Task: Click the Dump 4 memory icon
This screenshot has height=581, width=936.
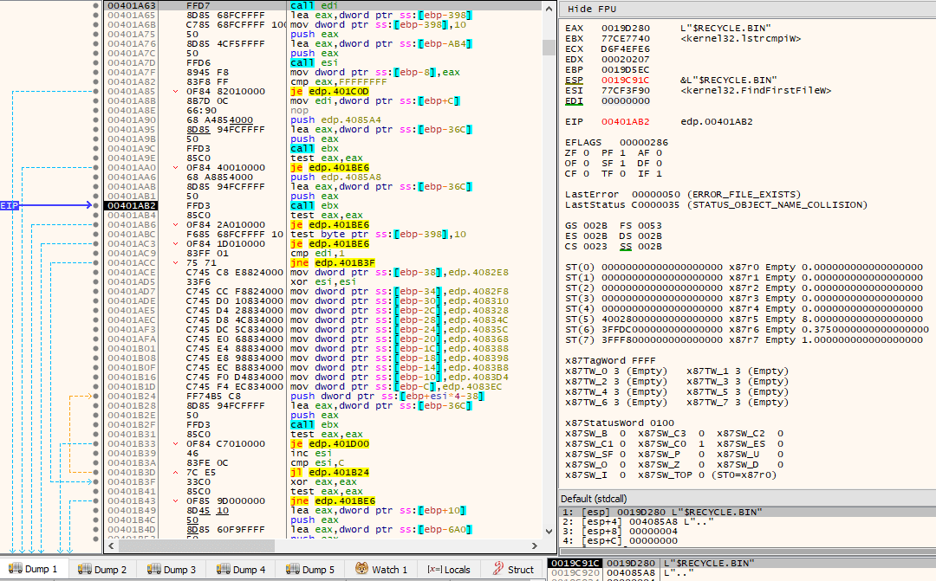Action: point(224,569)
